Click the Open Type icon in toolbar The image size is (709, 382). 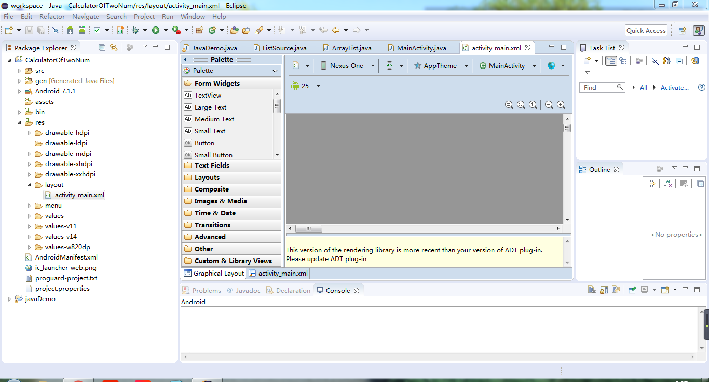(235, 30)
